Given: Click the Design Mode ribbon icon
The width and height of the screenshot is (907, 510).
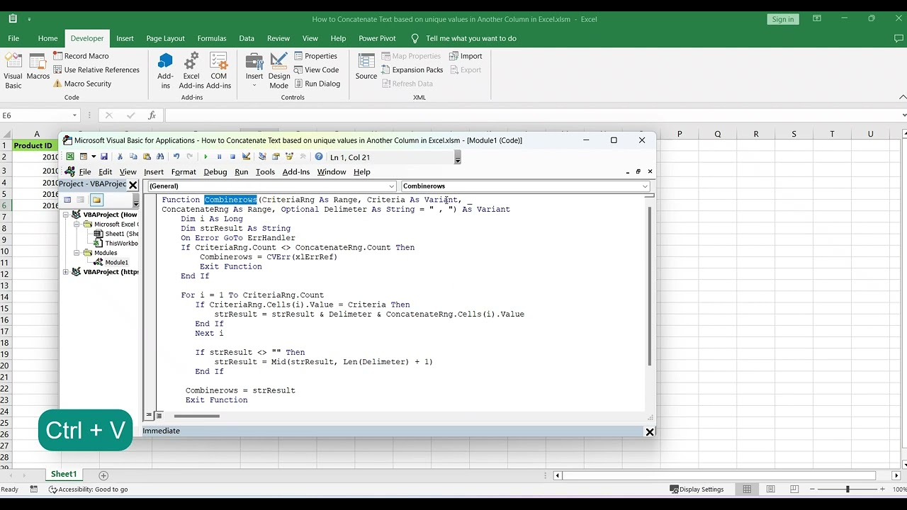Looking at the screenshot, I should [279, 69].
